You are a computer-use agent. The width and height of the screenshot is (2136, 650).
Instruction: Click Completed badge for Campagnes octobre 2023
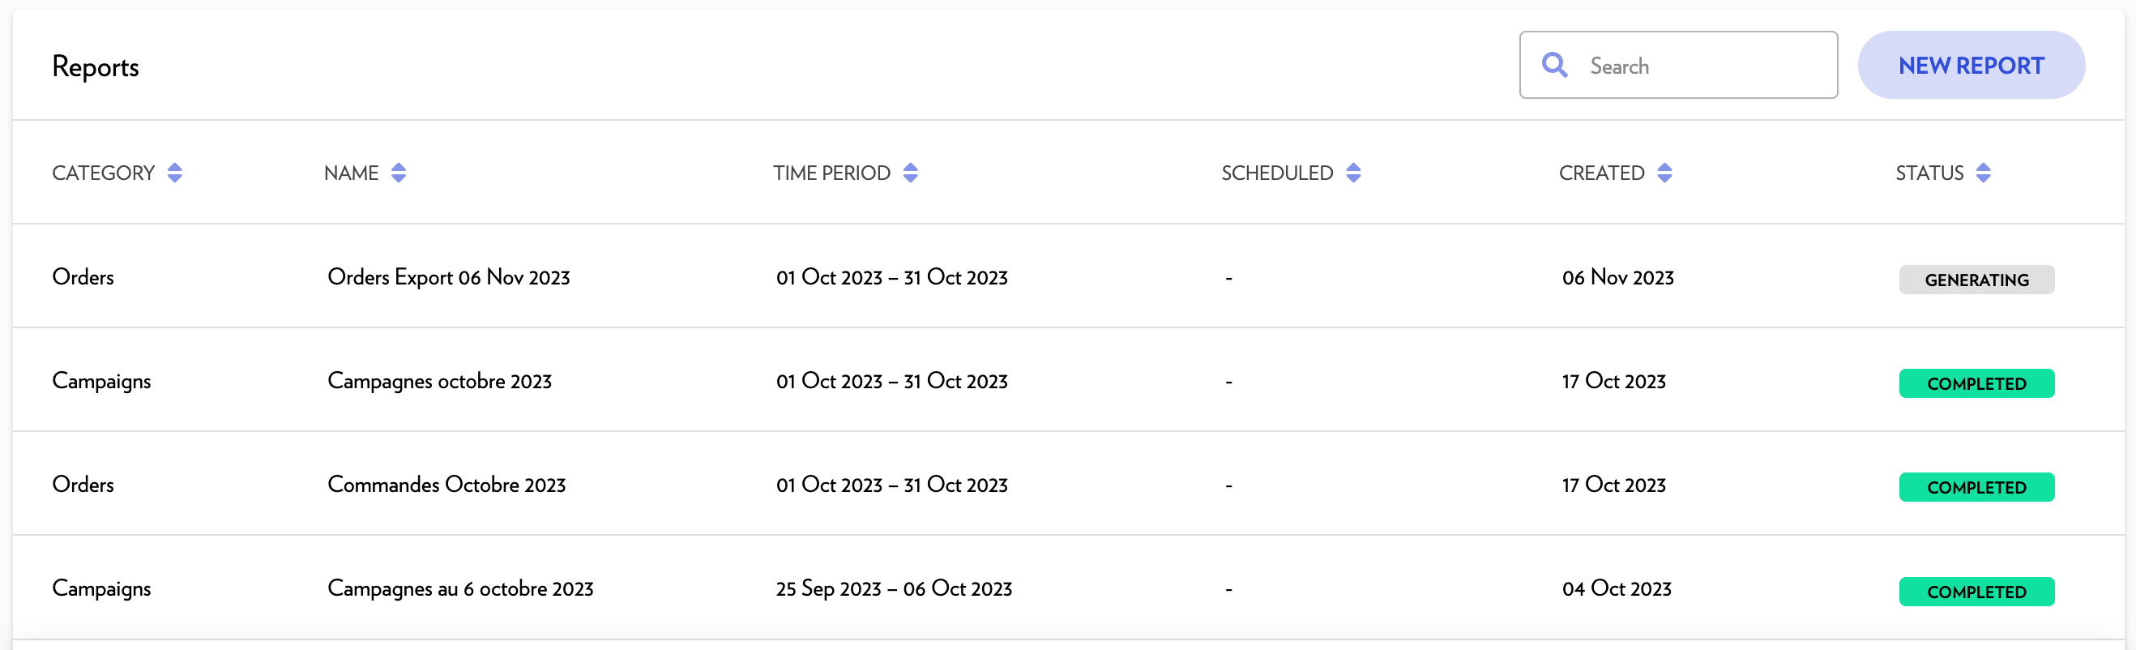tap(1977, 384)
